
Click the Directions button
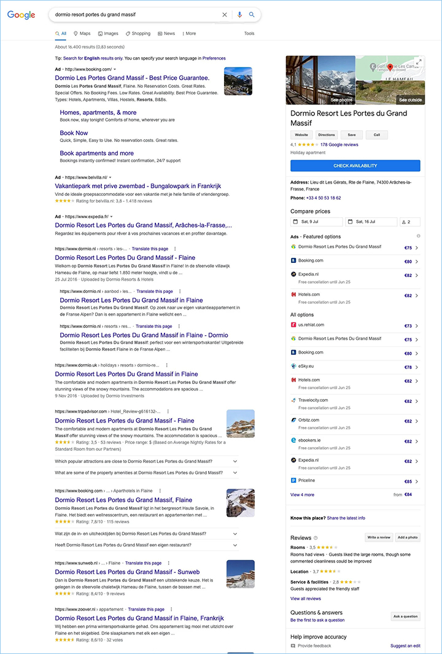point(327,134)
